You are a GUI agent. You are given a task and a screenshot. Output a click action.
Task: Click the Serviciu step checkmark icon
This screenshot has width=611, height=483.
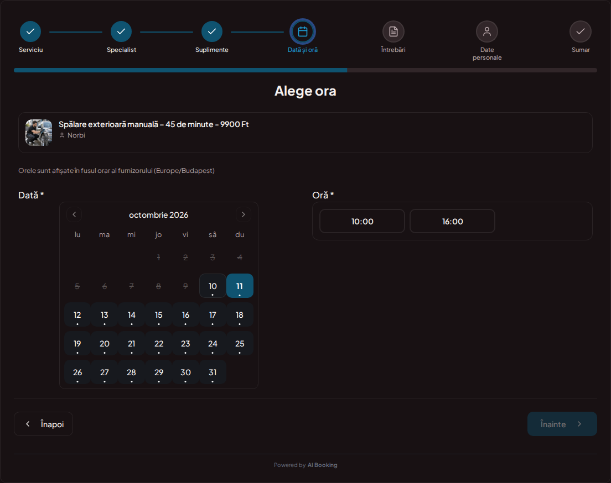30,32
